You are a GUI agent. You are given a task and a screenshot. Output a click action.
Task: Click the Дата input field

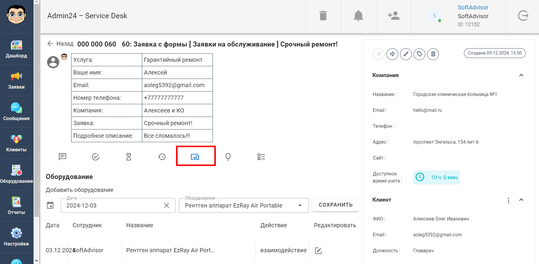click(x=118, y=205)
